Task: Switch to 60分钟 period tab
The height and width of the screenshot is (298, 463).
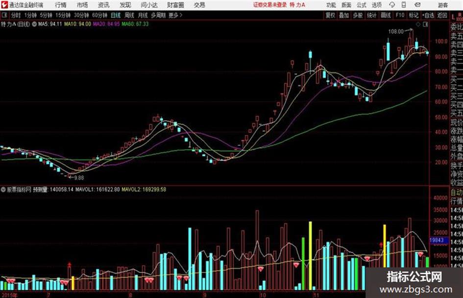Action: [100, 15]
